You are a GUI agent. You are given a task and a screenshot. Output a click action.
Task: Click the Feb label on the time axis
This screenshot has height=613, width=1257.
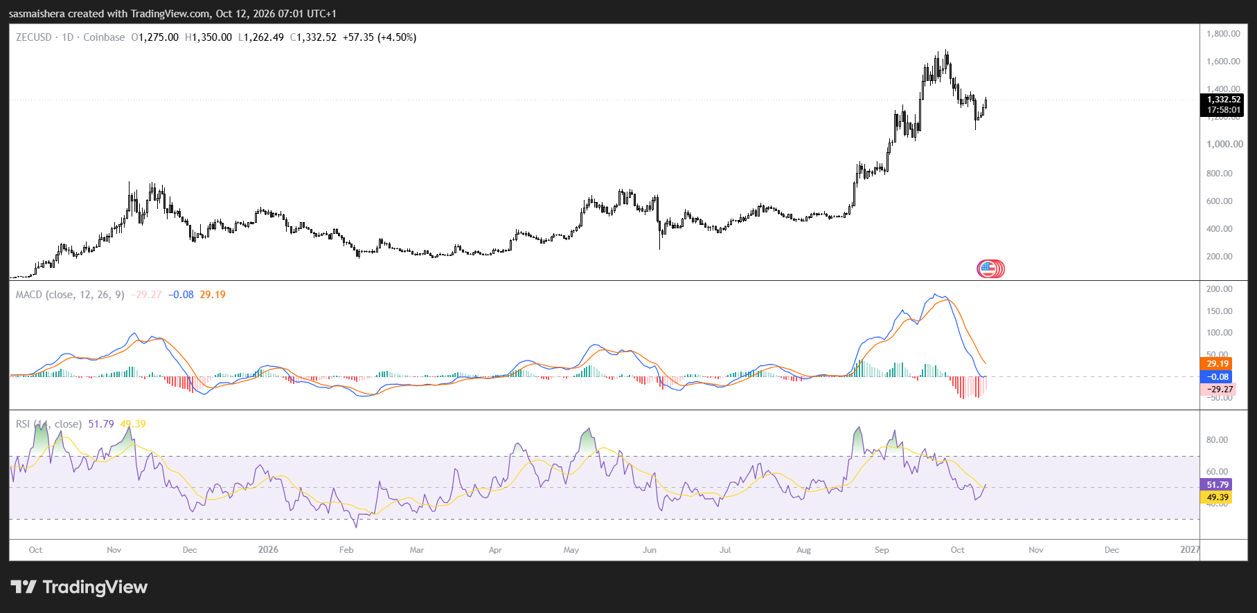pos(346,550)
